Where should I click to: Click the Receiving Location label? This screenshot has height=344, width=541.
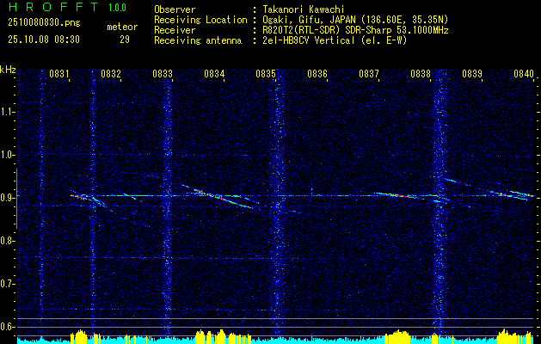pyautogui.click(x=200, y=20)
